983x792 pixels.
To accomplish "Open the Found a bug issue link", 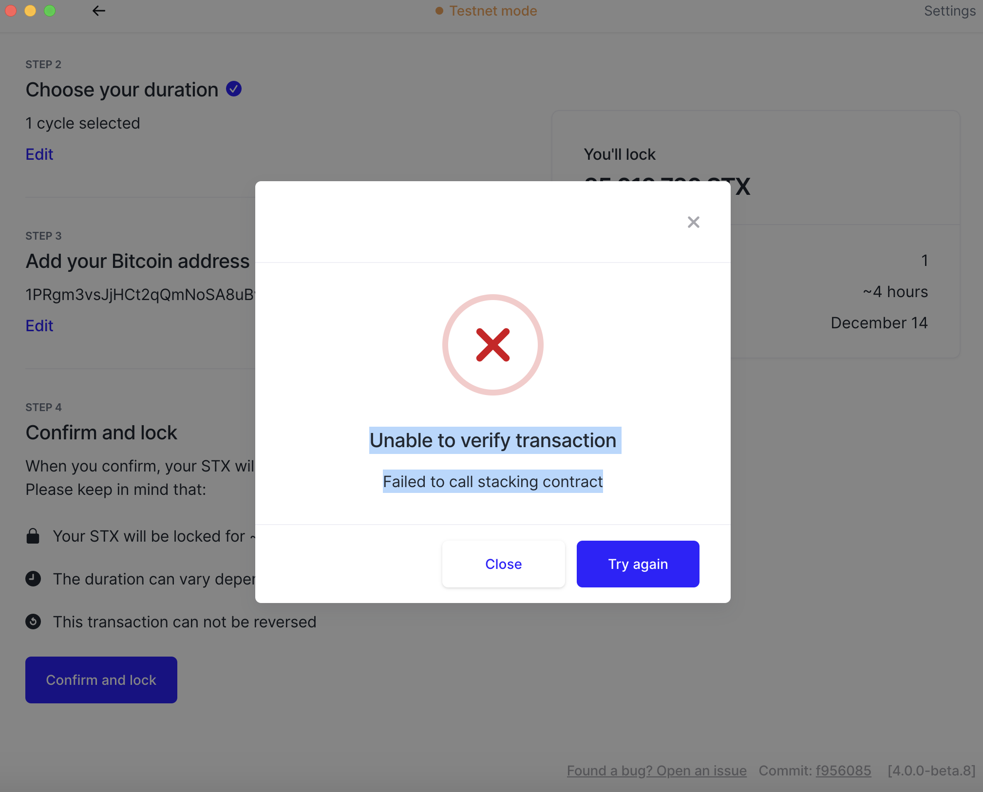I will [656, 771].
